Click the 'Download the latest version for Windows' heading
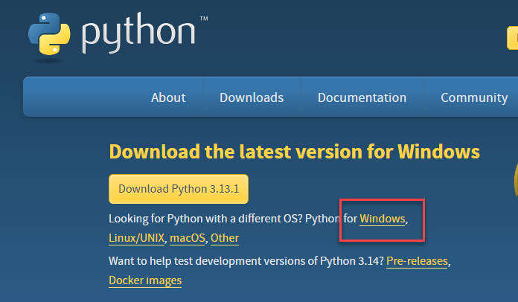The width and height of the screenshot is (518, 302). 294,152
